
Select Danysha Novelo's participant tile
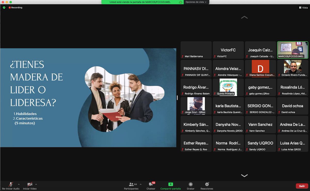click(228, 124)
